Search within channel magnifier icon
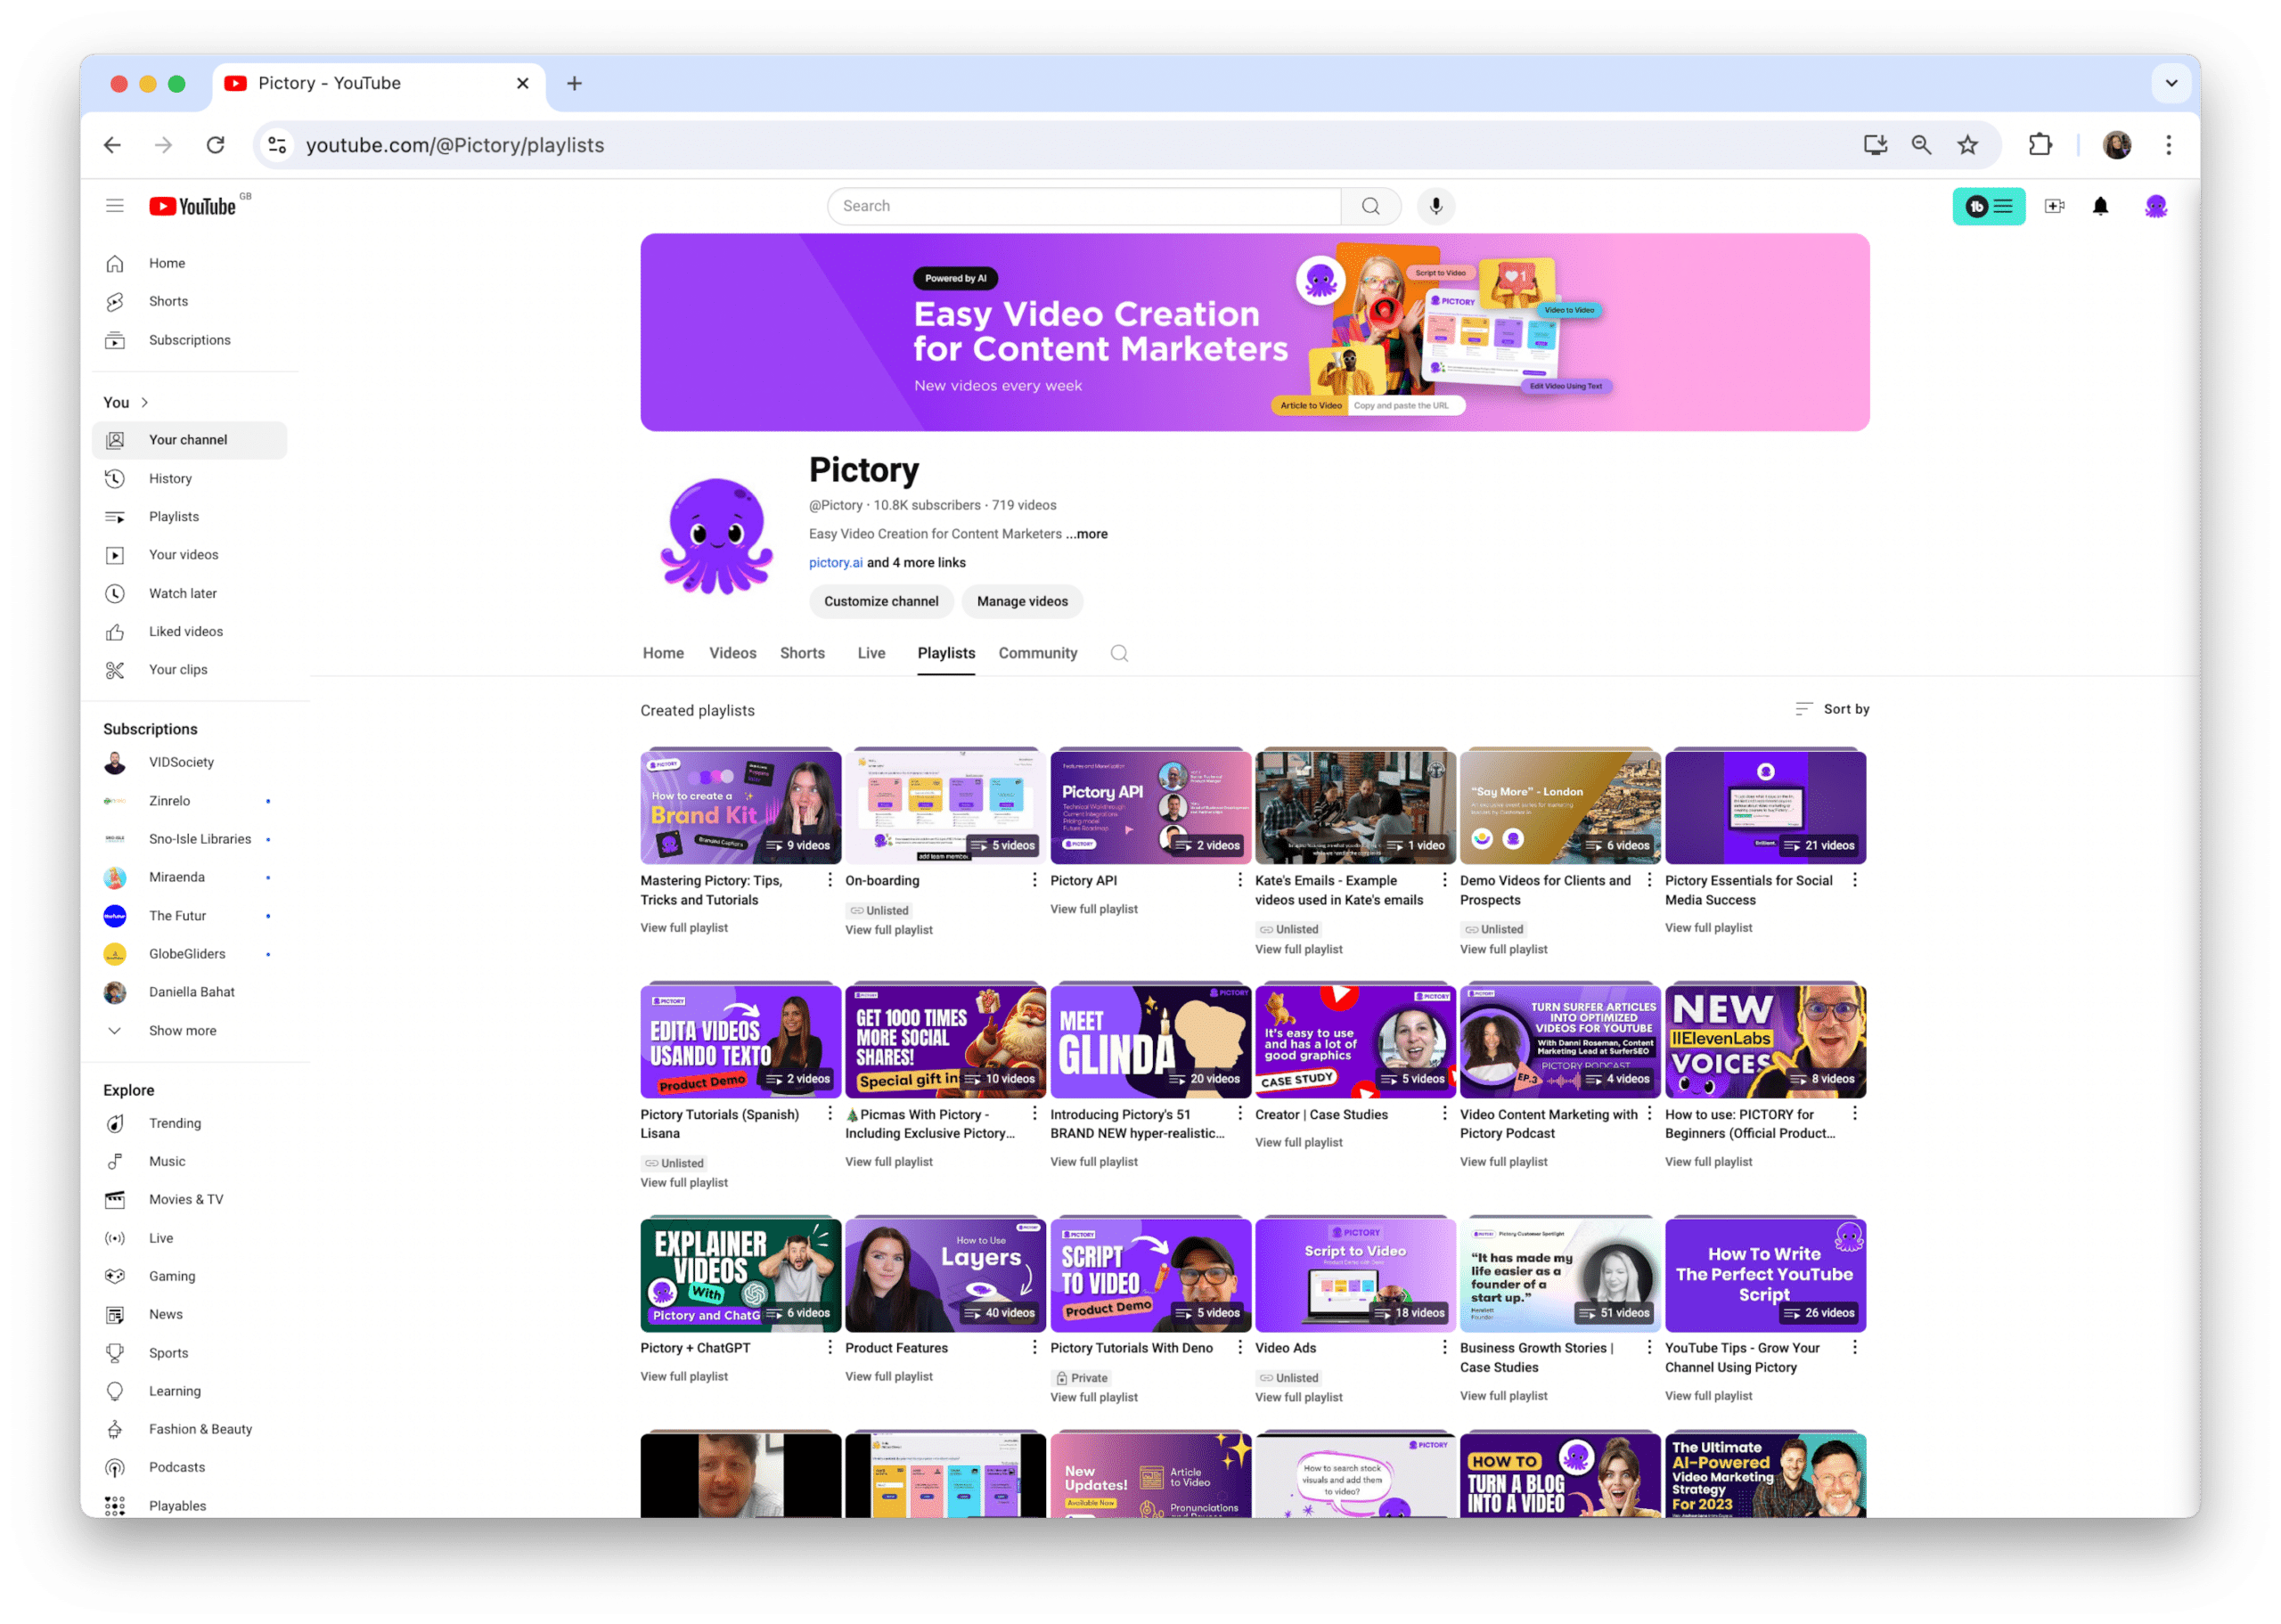 point(1119,653)
